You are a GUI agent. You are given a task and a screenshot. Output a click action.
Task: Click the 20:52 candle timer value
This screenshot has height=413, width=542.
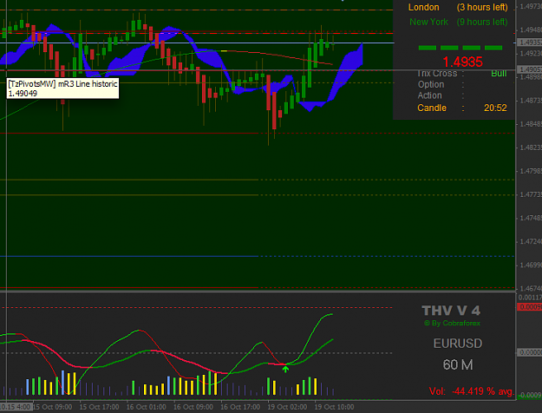tap(495, 108)
